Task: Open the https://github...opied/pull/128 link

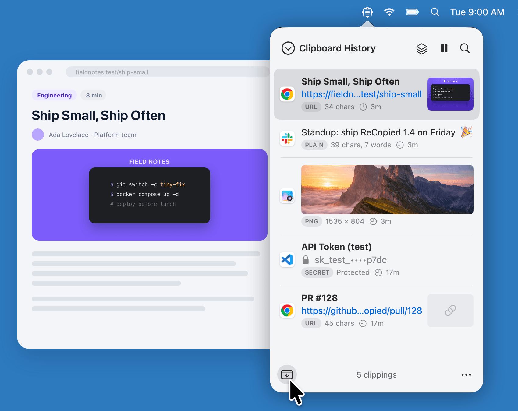Action: [x=362, y=311]
